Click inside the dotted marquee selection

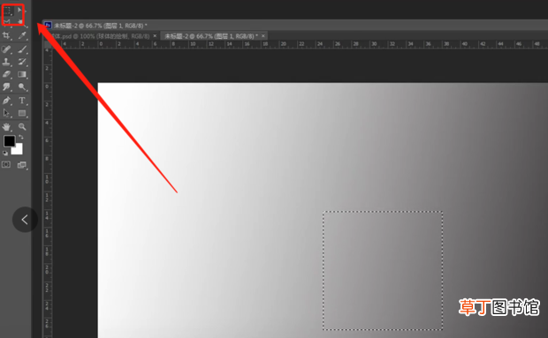point(383,270)
